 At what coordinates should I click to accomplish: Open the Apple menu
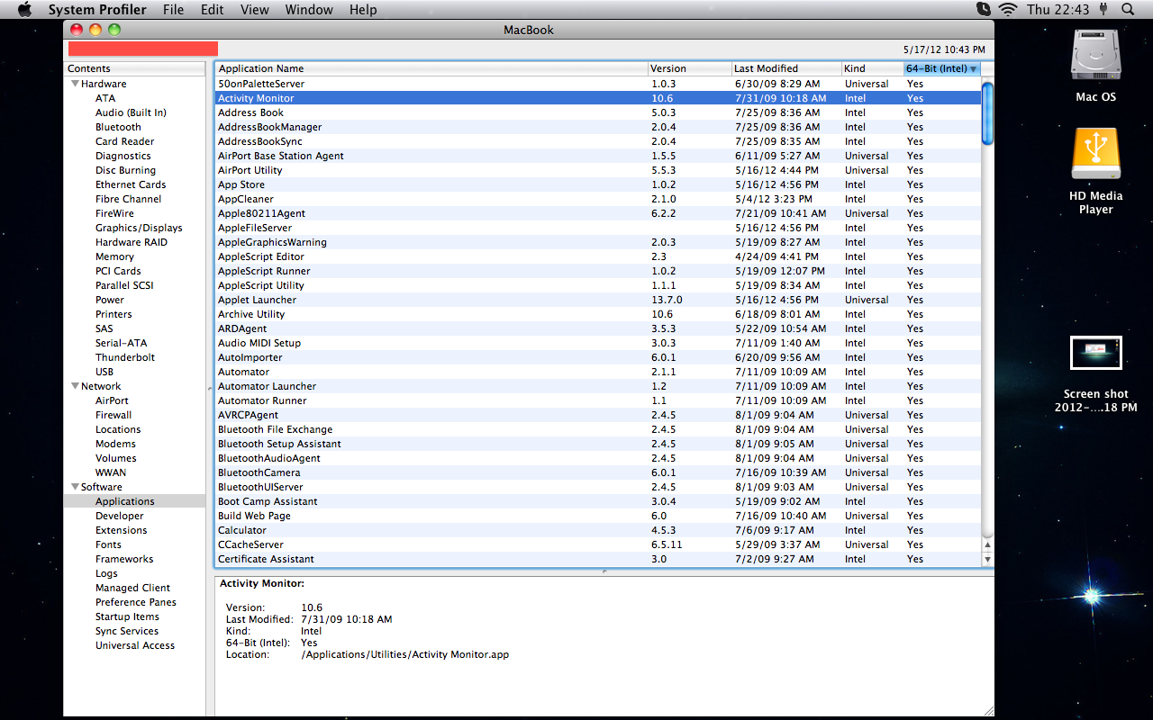24,9
